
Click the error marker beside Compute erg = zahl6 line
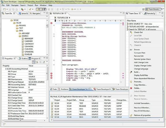51,76
